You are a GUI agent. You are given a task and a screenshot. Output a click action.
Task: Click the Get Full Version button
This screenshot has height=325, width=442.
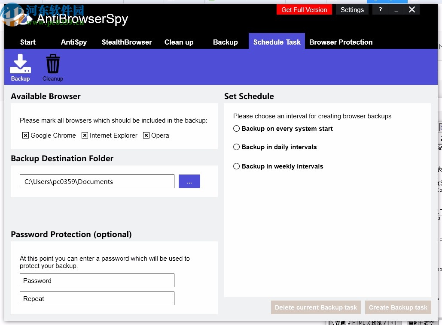(304, 9)
